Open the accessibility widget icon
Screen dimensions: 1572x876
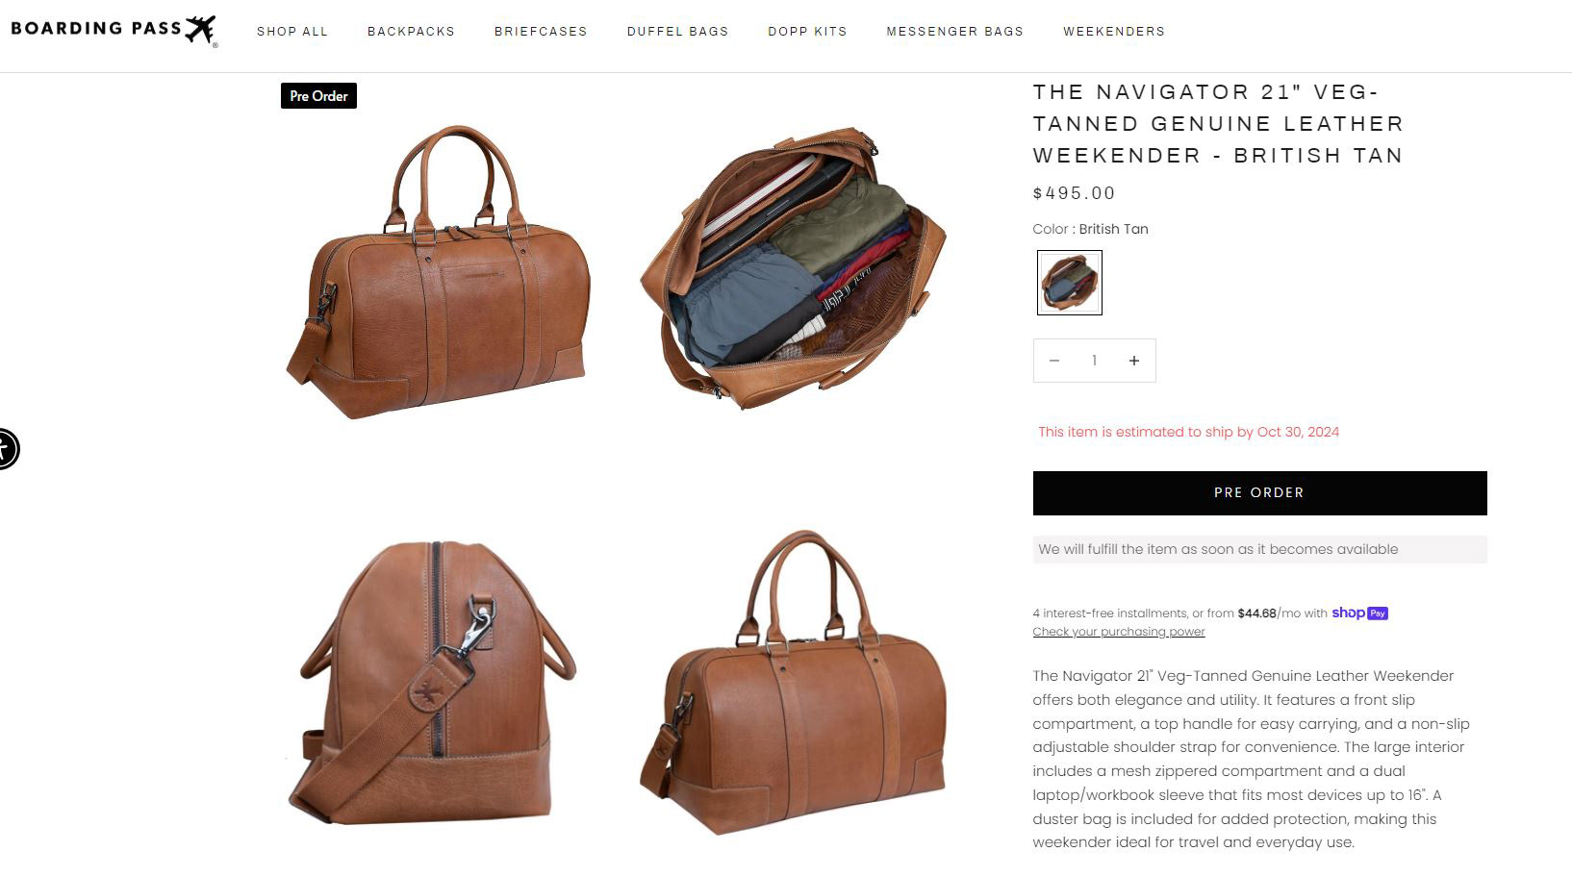5,449
